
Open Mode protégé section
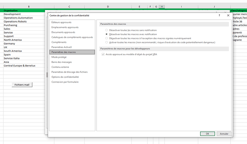point(72,57)
